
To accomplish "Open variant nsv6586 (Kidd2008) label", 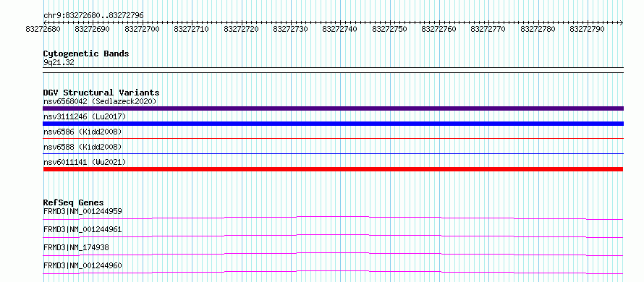I will coord(82,132).
